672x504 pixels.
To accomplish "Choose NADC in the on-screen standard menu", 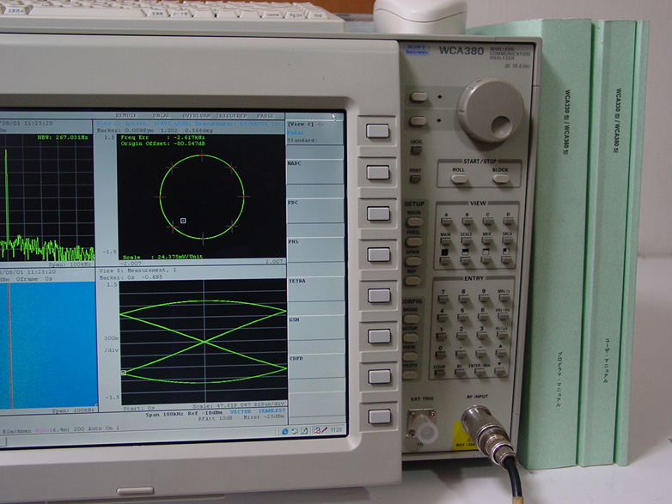I will click(x=315, y=172).
